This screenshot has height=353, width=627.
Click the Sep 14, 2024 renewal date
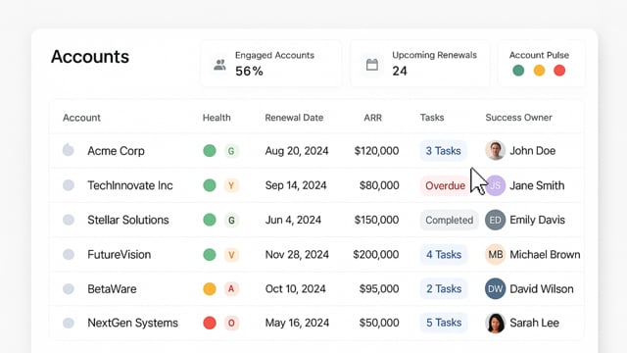point(296,185)
